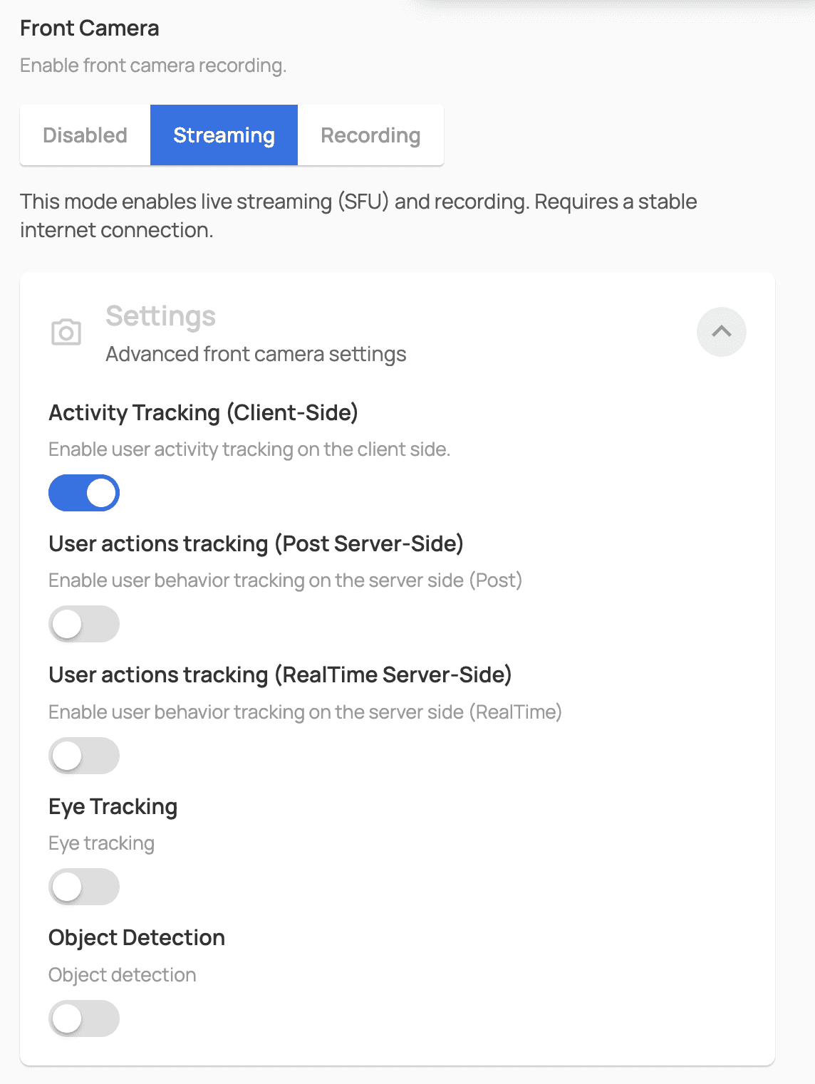The width and height of the screenshot is (815, 1084).
Task: Click the streaming mode description text
Action: coord(358,216)
